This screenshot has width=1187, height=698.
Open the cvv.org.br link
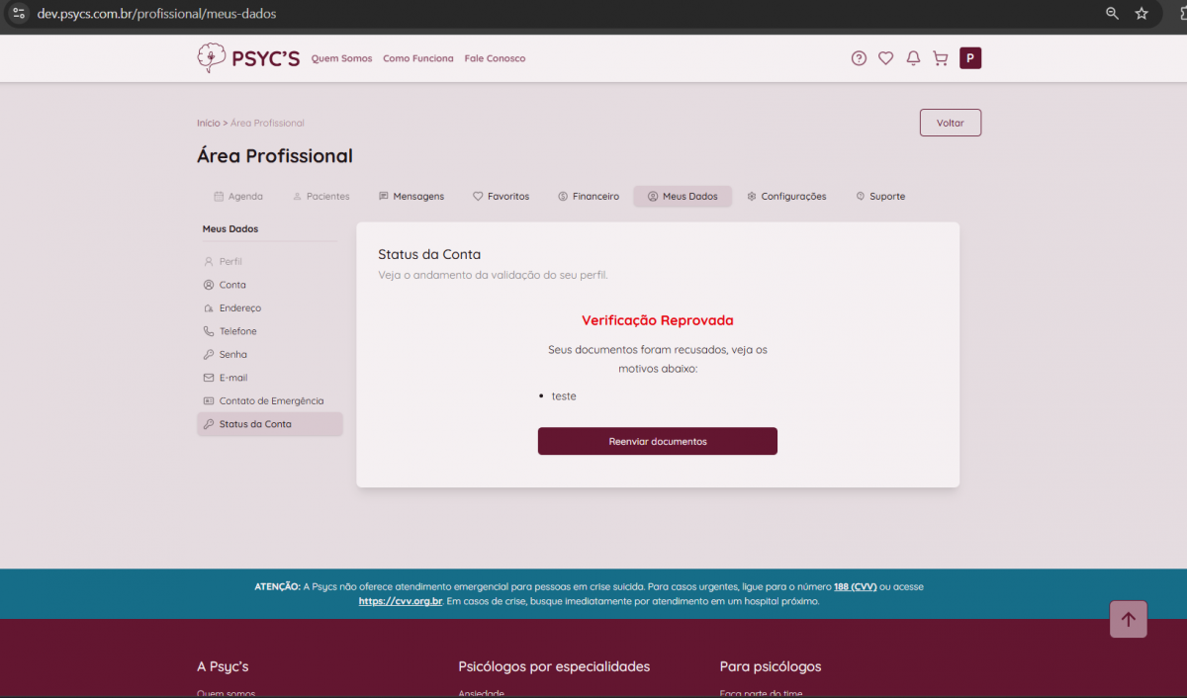(400, 601)
